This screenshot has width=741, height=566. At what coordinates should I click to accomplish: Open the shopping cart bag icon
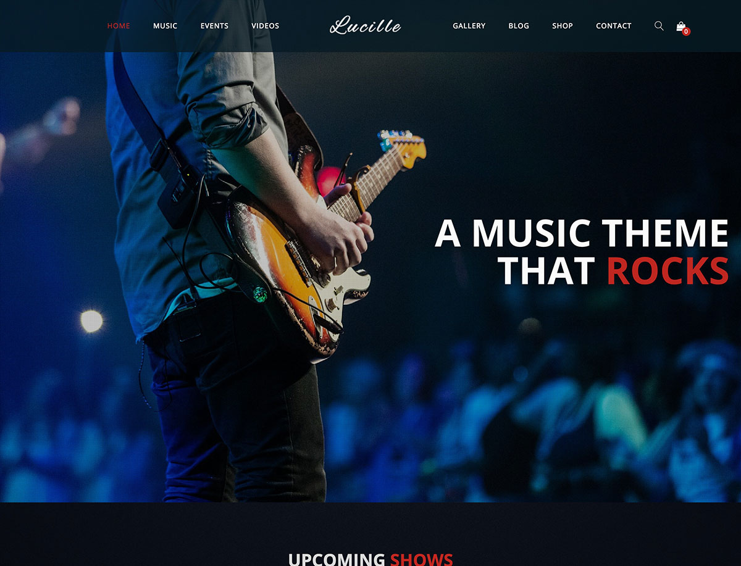(680, 26)
